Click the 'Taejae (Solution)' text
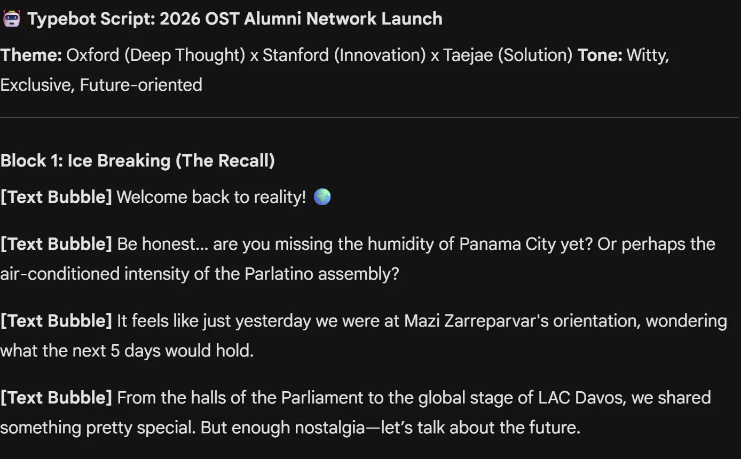Screen dimensions: 741x459 [508, 55]
